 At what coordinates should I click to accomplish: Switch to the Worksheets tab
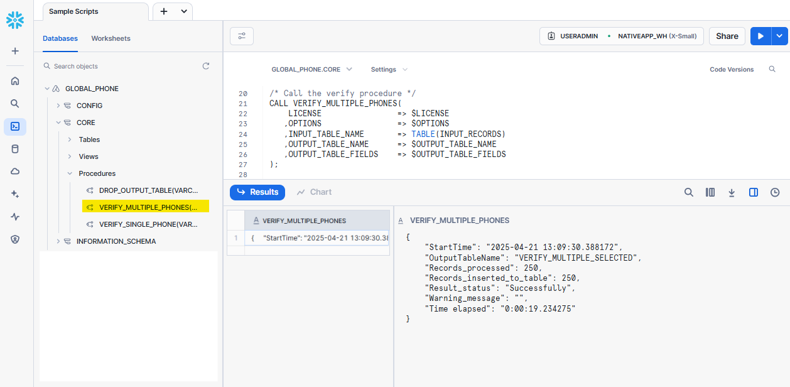111,38
